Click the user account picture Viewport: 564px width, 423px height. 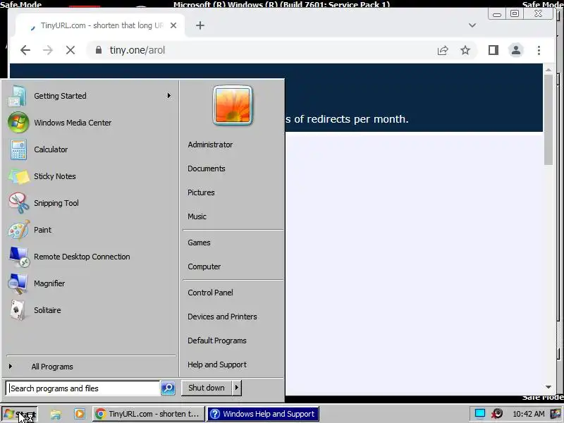coord(233,105)
